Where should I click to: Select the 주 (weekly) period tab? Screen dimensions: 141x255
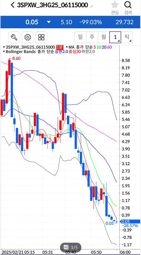[x=92, y=37]
